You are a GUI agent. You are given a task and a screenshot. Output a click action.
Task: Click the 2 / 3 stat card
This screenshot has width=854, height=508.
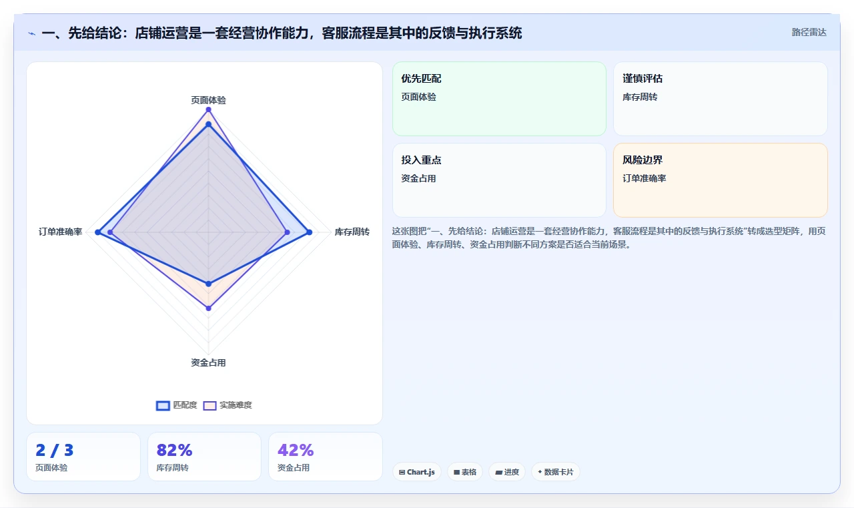[x=83, y=457]
